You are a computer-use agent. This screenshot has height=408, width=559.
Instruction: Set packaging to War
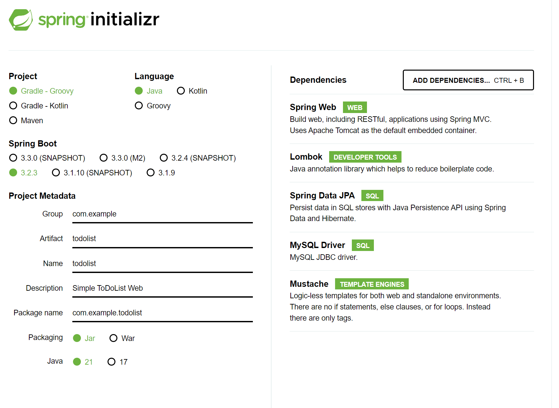click(x=113, y=338)
